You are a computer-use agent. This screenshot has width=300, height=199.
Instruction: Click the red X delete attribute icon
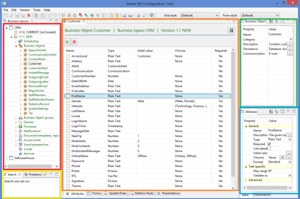74,41
